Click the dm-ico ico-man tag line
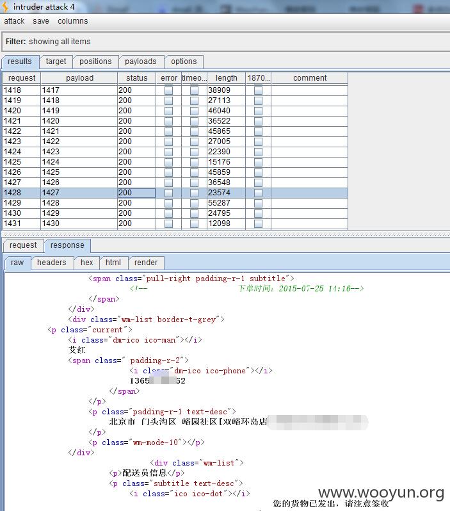Image resolution: width=450 pixels, height=511 pixels. (135, 340)
